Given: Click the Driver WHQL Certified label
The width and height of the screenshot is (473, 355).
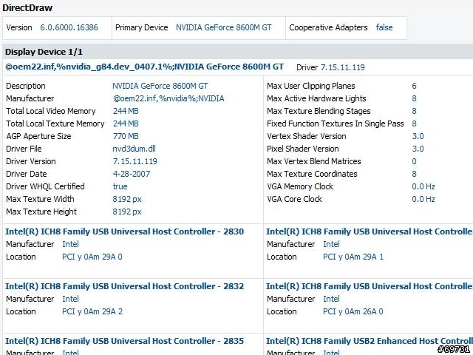Looking at the screenshot, I should pyautogui.click(x=45, y=186).
